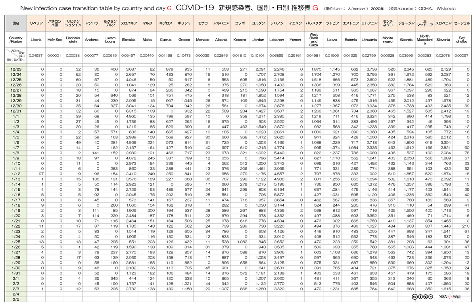476x305 pixels.
Task: Select the 'Holy See' column header
Action: (54, 40)
